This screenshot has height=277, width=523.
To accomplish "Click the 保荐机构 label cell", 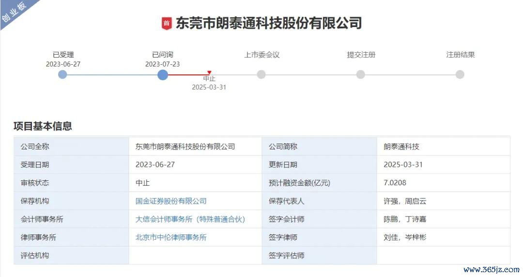I will (71, 201).
